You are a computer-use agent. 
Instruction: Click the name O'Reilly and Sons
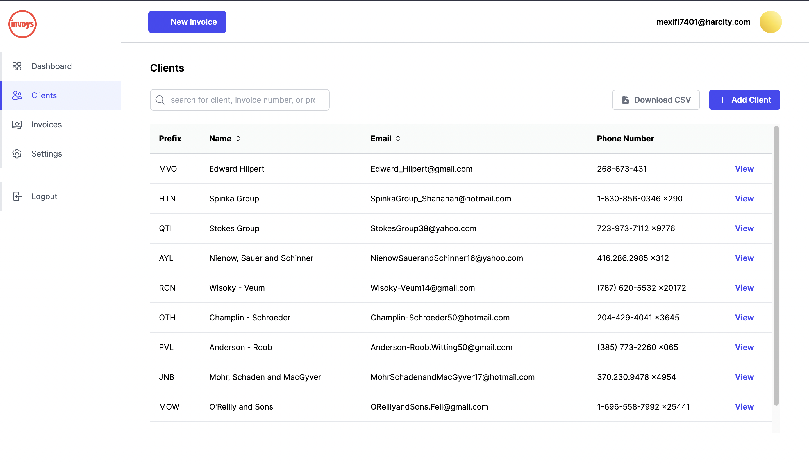[241, 407]
